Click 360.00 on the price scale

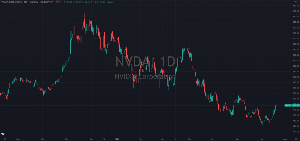tap(296, 6)
